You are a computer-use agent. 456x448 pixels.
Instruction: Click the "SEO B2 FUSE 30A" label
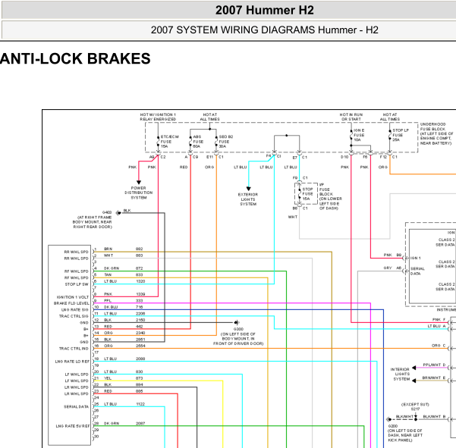225,142
